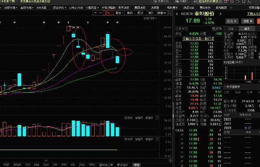Image resolution: width=260 pixels, height=167 pixels.
Task: Click stock price 17.89 header
Action: (x=193, y=21)
